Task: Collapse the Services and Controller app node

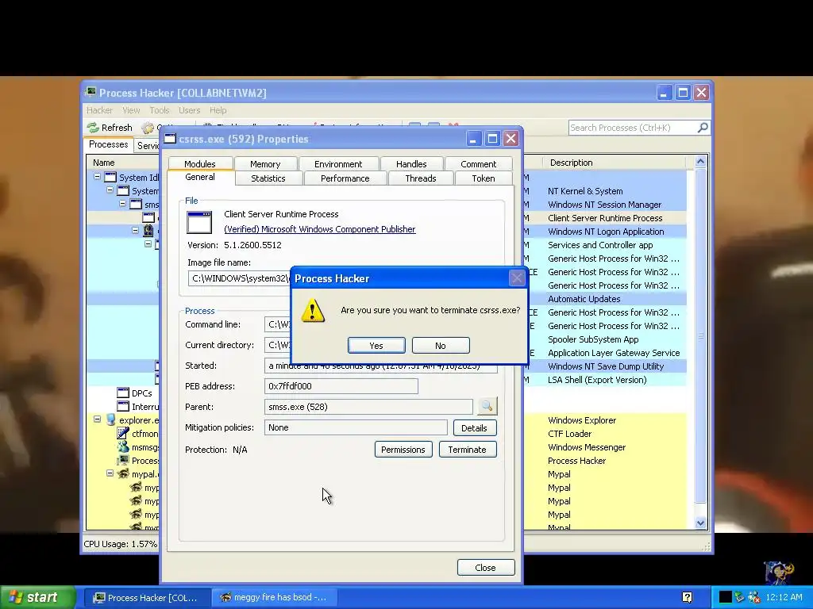Action: coord(148,244)
